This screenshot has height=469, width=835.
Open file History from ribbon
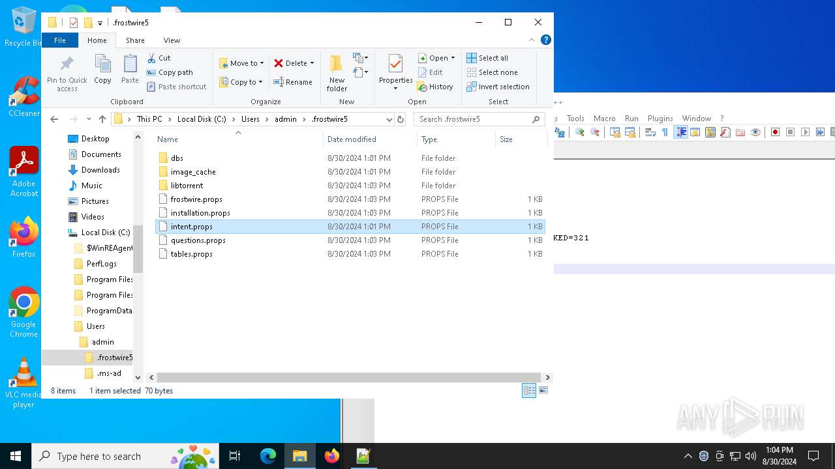(x=435, y=87)
